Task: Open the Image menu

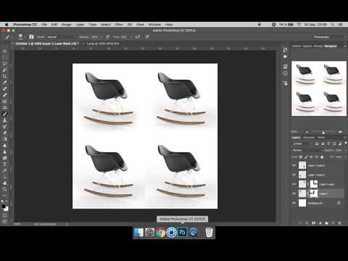Action: click(66, 25)
